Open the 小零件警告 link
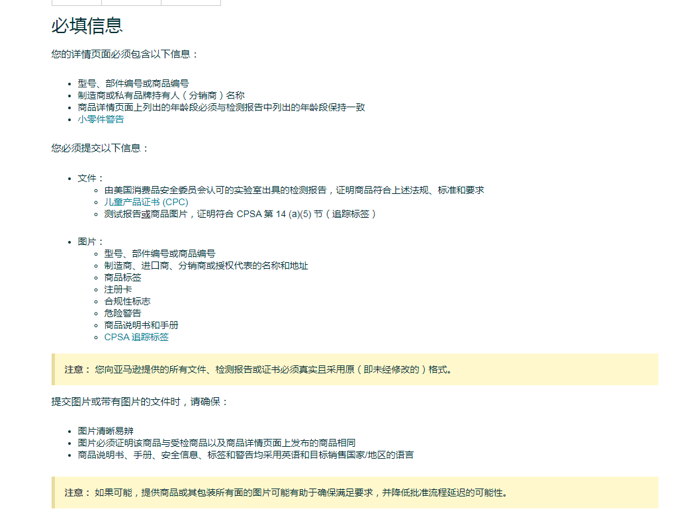The height and width of the screenshot is (515, 679). pyautogui.click(x=101, y=119)
